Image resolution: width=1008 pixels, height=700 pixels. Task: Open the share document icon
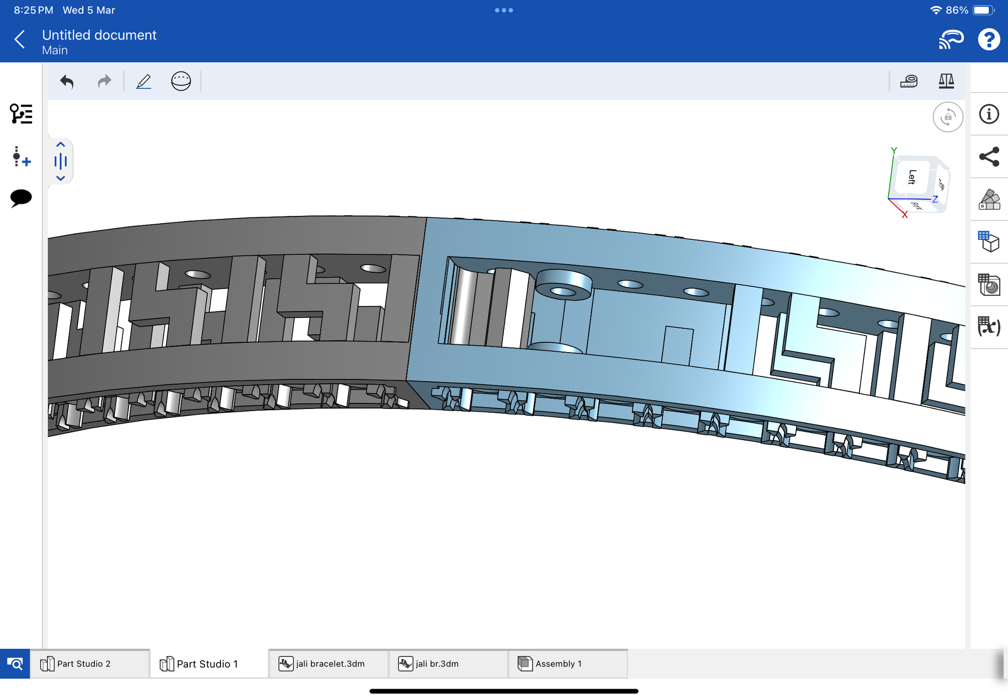tap(988, 156)
